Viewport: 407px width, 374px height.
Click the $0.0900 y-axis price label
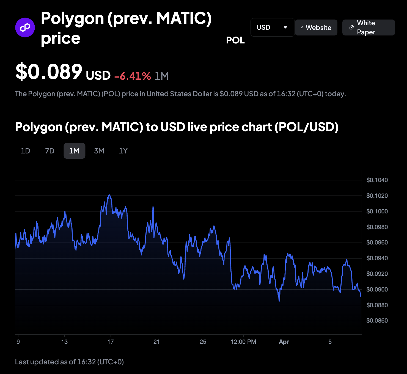coord(377,290)
